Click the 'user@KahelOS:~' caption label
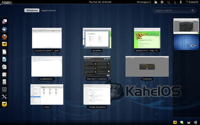Screen dimensions: 200x125 click(47, 79)
